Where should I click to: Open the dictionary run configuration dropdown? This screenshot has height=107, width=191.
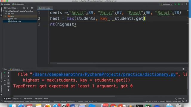[x=166, y=4]
